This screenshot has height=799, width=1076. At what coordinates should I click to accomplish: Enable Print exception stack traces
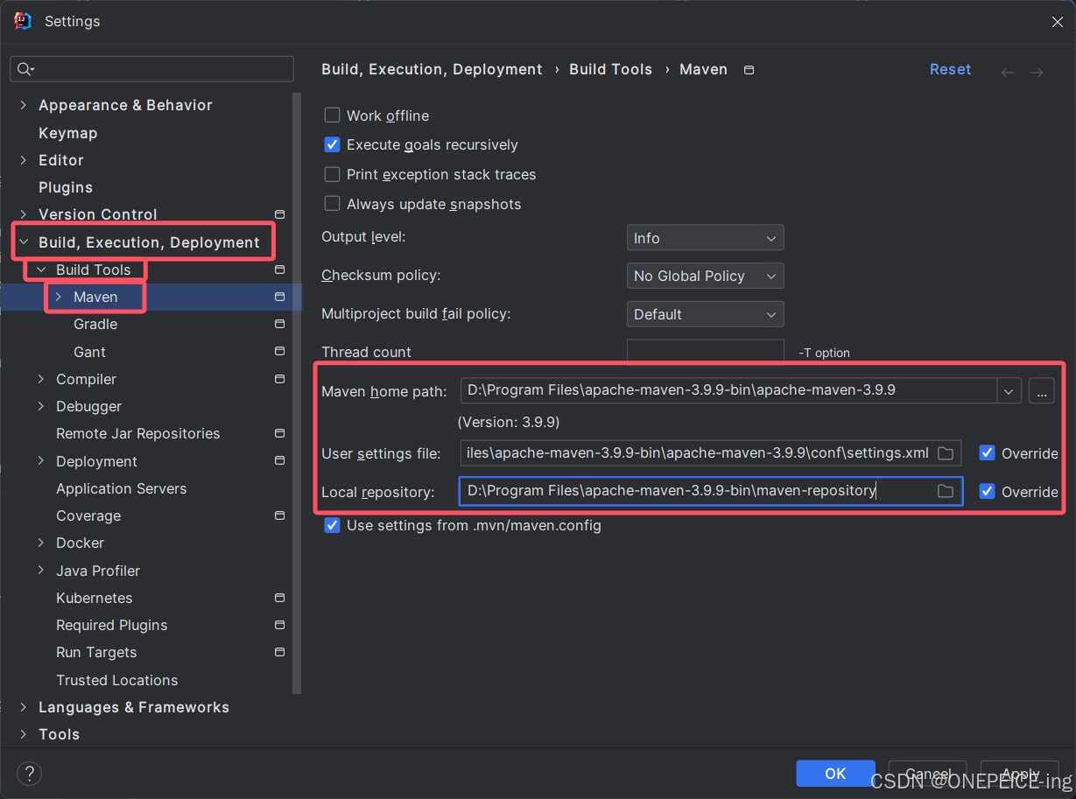332,174
